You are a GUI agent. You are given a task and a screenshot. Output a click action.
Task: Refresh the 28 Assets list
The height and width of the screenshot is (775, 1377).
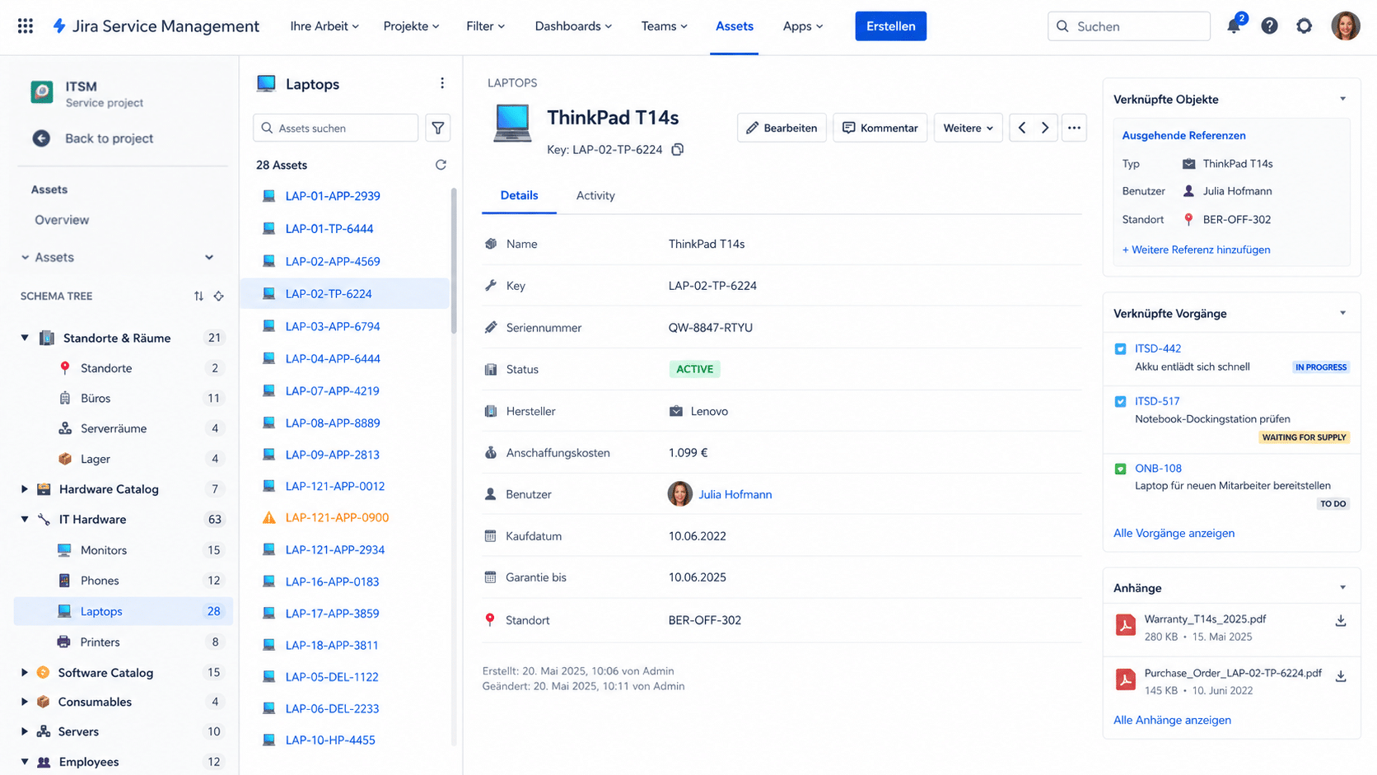[x=441, y=165]
